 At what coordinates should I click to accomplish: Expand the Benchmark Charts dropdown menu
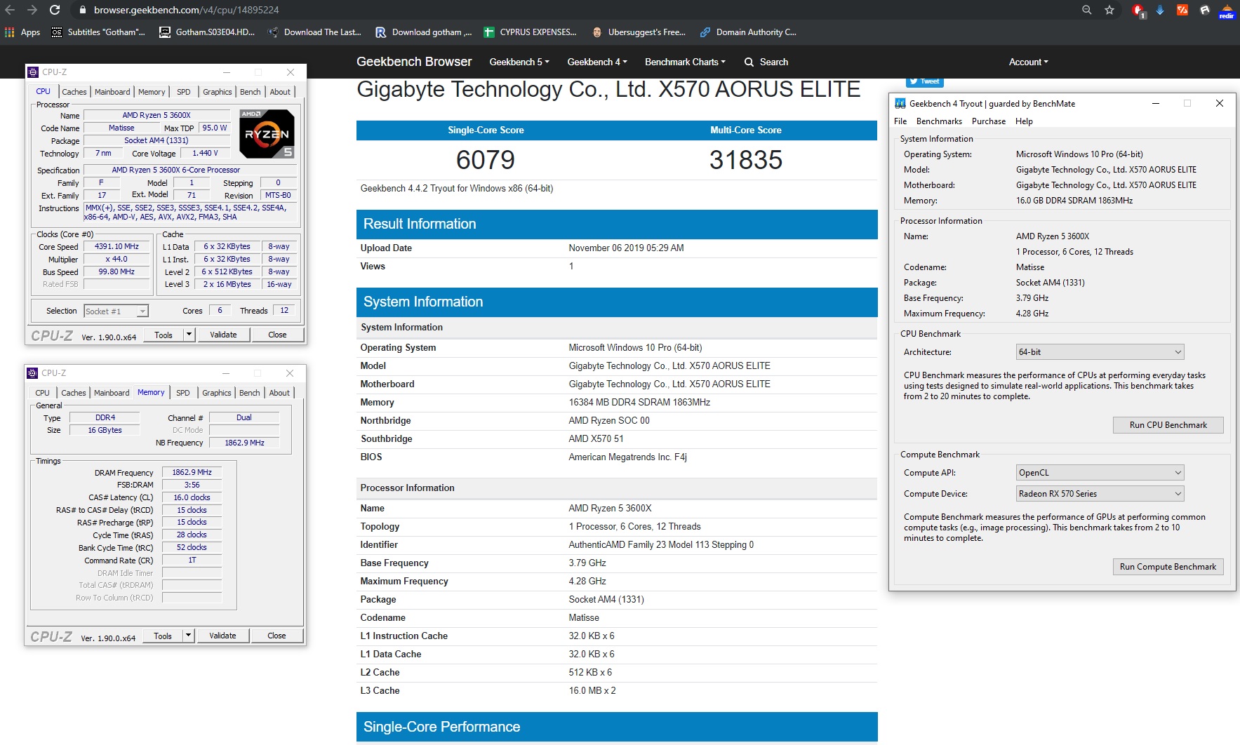pyautogui.click(x=685, y=62)
